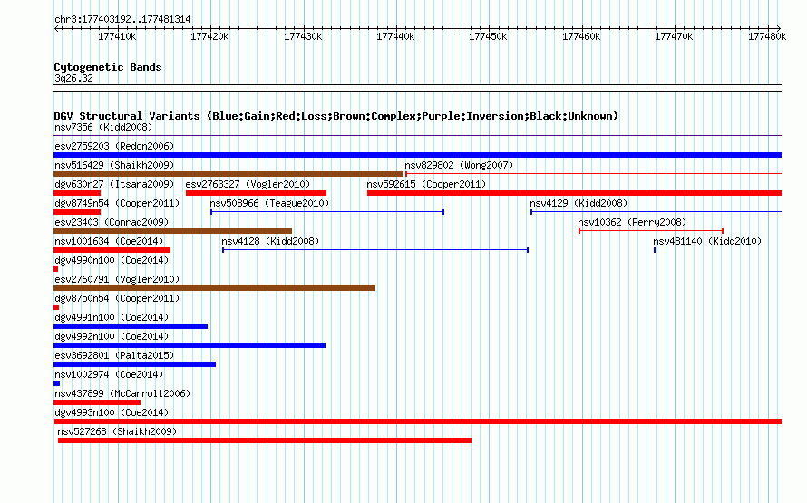Open the esv2760791 (Vogler2010) label
Image resolution: width=807 pixels, height=503 pixels.
coord(117,279)
